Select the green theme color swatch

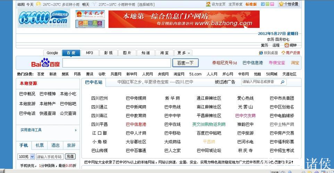pyautogui.click(x=267, y=4)
